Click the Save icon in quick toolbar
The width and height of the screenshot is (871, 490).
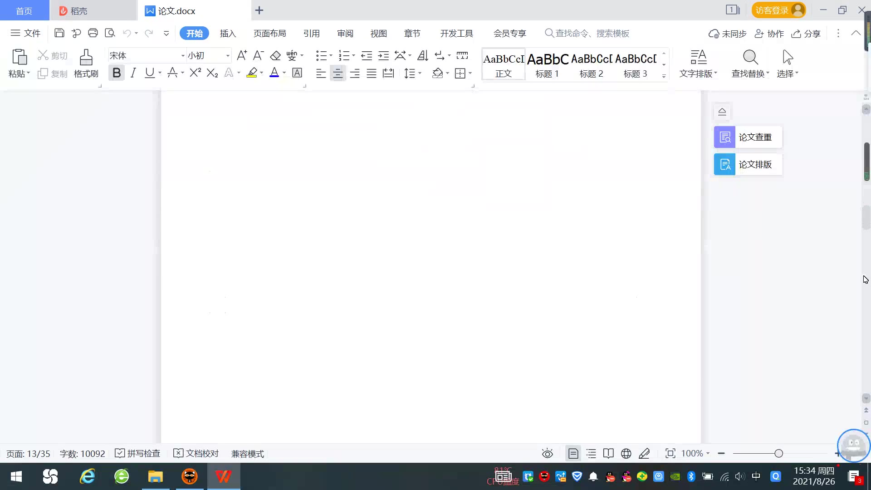pyautogui.click(x=59, y=33)
